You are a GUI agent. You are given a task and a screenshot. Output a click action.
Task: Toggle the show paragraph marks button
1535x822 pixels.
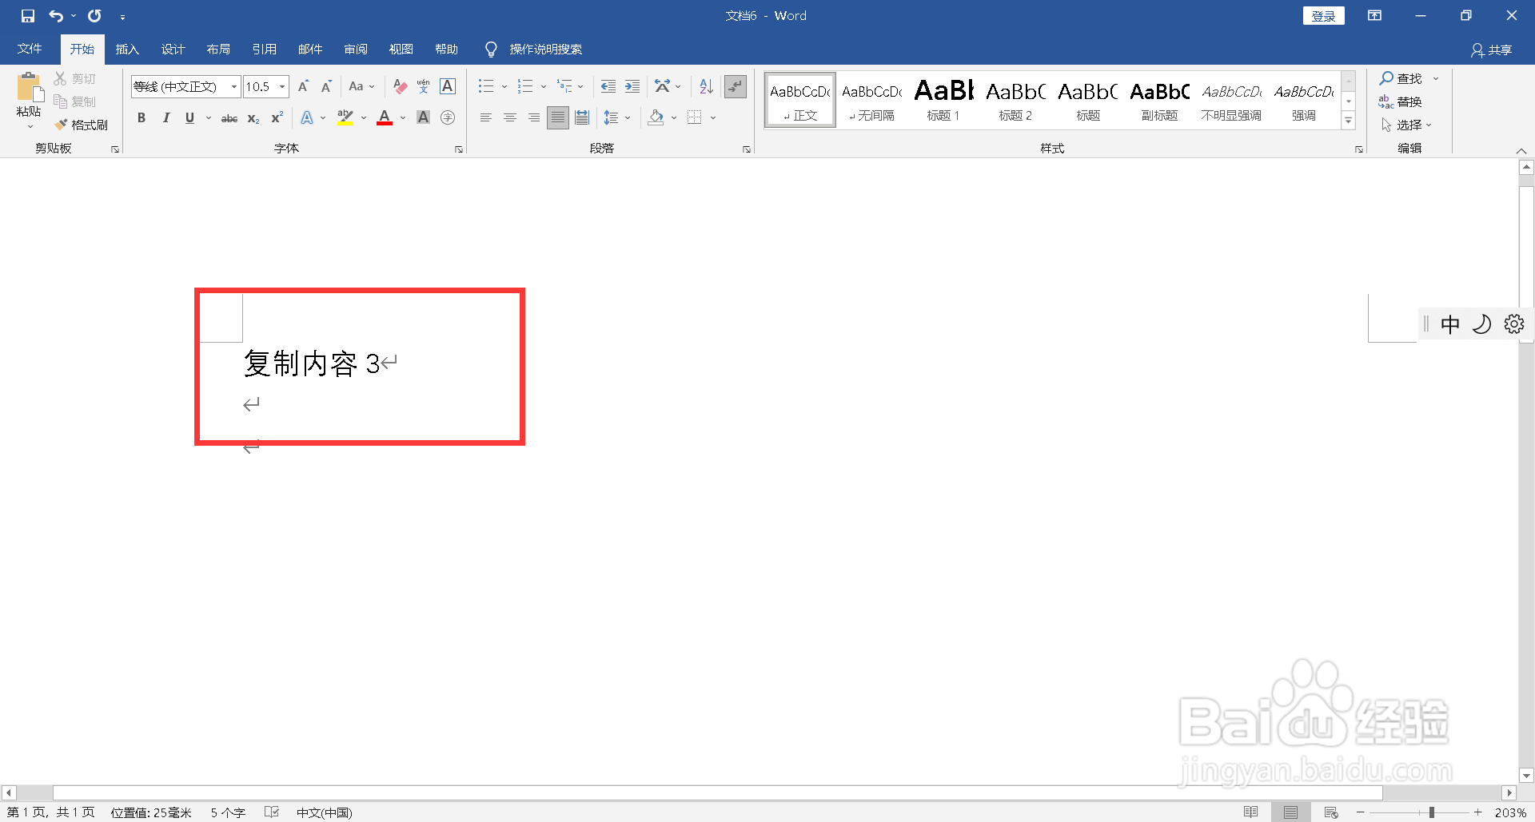[x=736, y=86]
